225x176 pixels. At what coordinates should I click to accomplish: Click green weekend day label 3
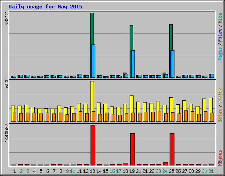coord(28,171)
